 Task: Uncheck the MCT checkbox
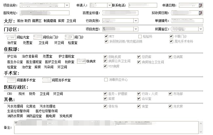tap(106, 36)
